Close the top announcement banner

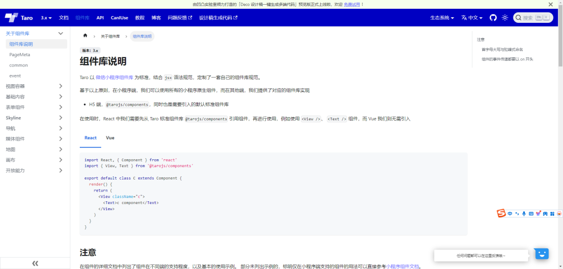click(x=550, y=4)
